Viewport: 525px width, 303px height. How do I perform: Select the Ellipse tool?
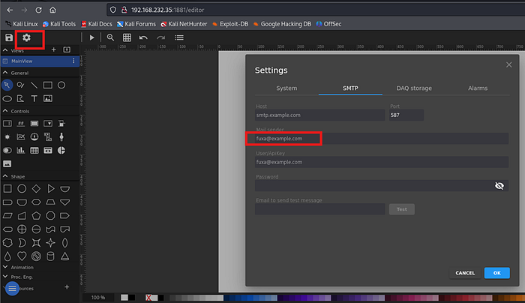[x=7, y=99]
